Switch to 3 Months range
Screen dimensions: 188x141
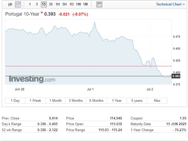[x=76, y=101]
